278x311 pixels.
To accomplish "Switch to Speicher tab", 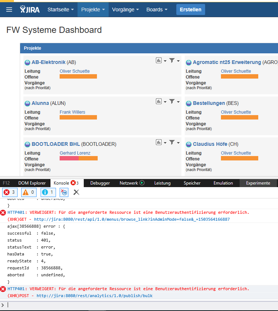I will pyautogui.click(x=192, y=183).
